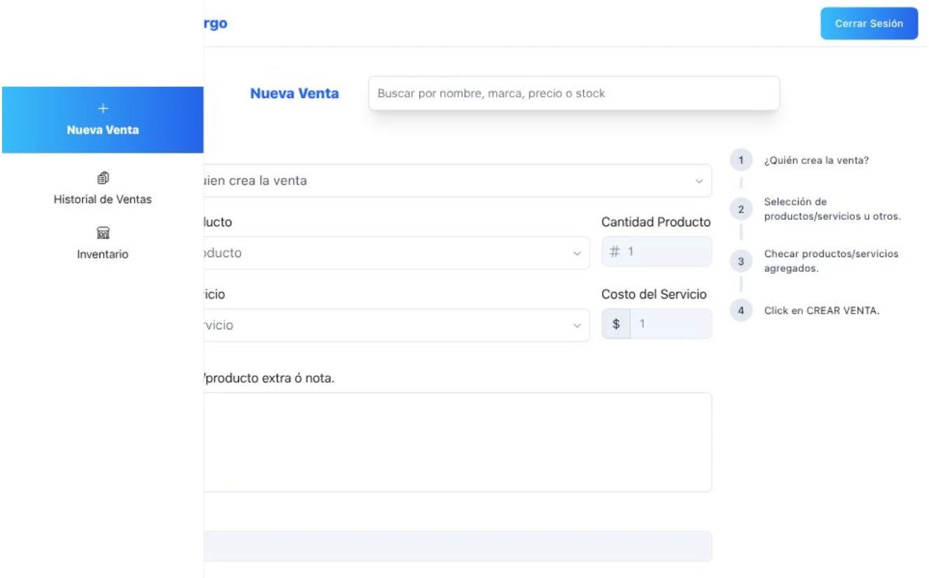Select step 4 circle in the guide
Screen dimensions: 929x578
tap(741, 310)
